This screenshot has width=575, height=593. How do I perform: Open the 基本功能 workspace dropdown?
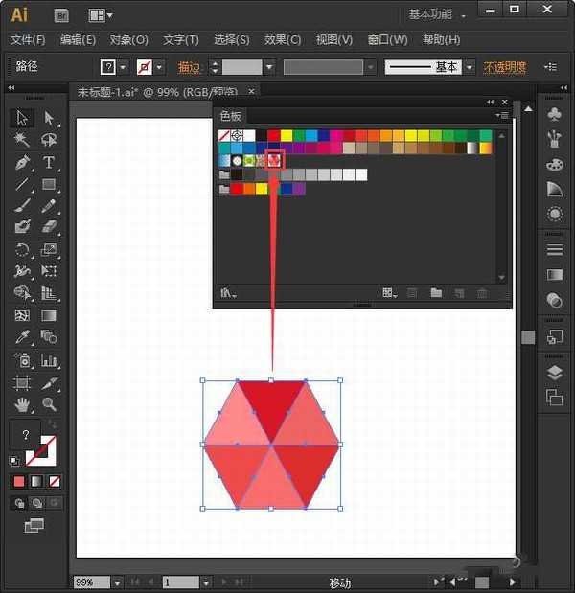[438, 14]
